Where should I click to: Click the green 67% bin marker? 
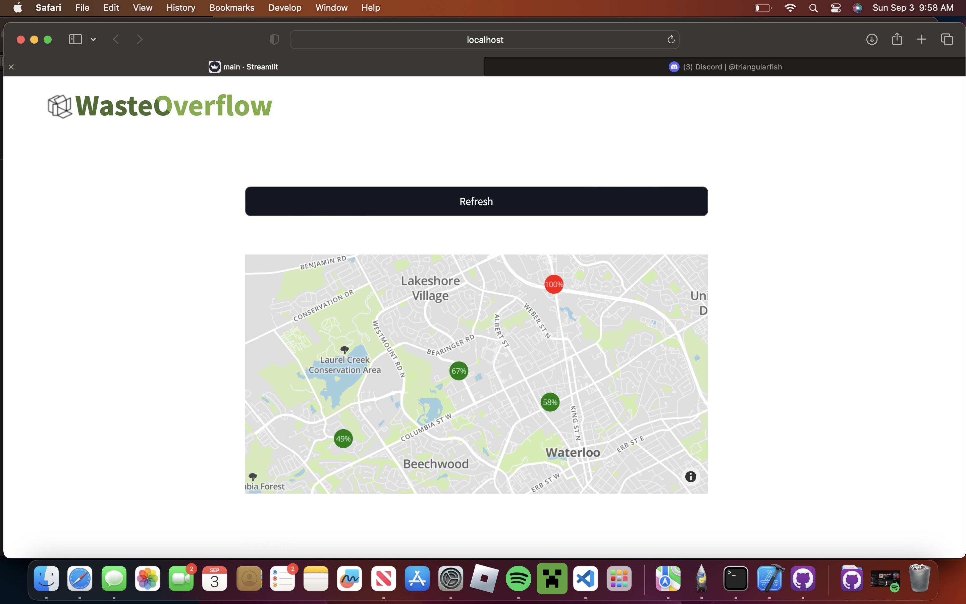pos(459,371)
